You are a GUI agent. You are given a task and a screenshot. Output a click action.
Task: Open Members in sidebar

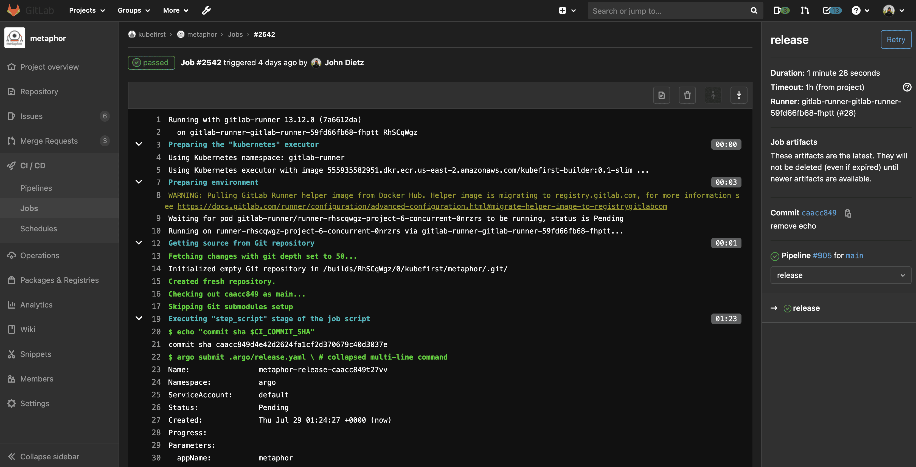click(x=59, y=379)
